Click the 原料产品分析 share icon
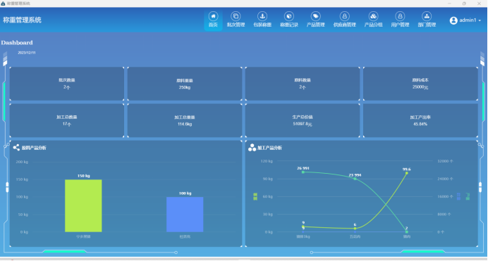The image size is (488, 261). (16, 148)
